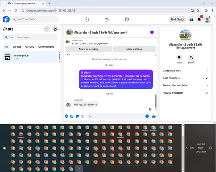This screenshot has height=172, width=216.
Task: Click the Search Messenger field
Action: coord(30,37)
